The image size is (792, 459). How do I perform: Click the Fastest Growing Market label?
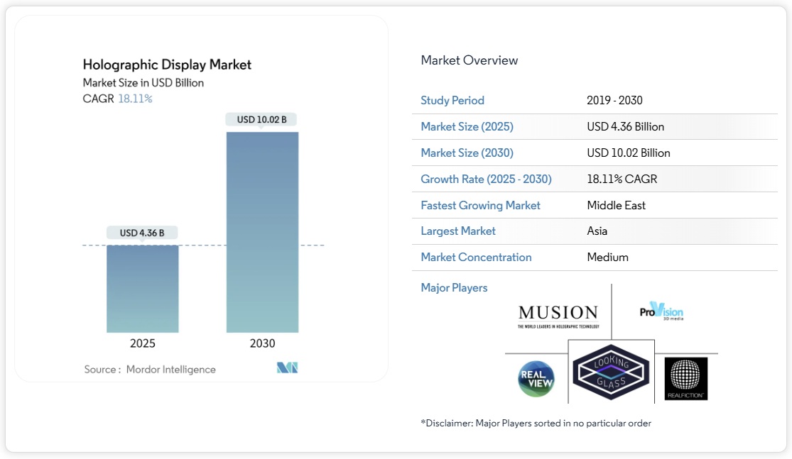(480, 206)
